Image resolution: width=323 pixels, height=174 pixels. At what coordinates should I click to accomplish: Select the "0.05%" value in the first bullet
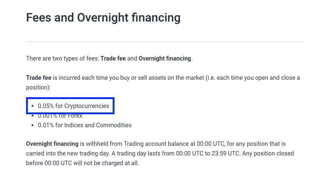46,106
